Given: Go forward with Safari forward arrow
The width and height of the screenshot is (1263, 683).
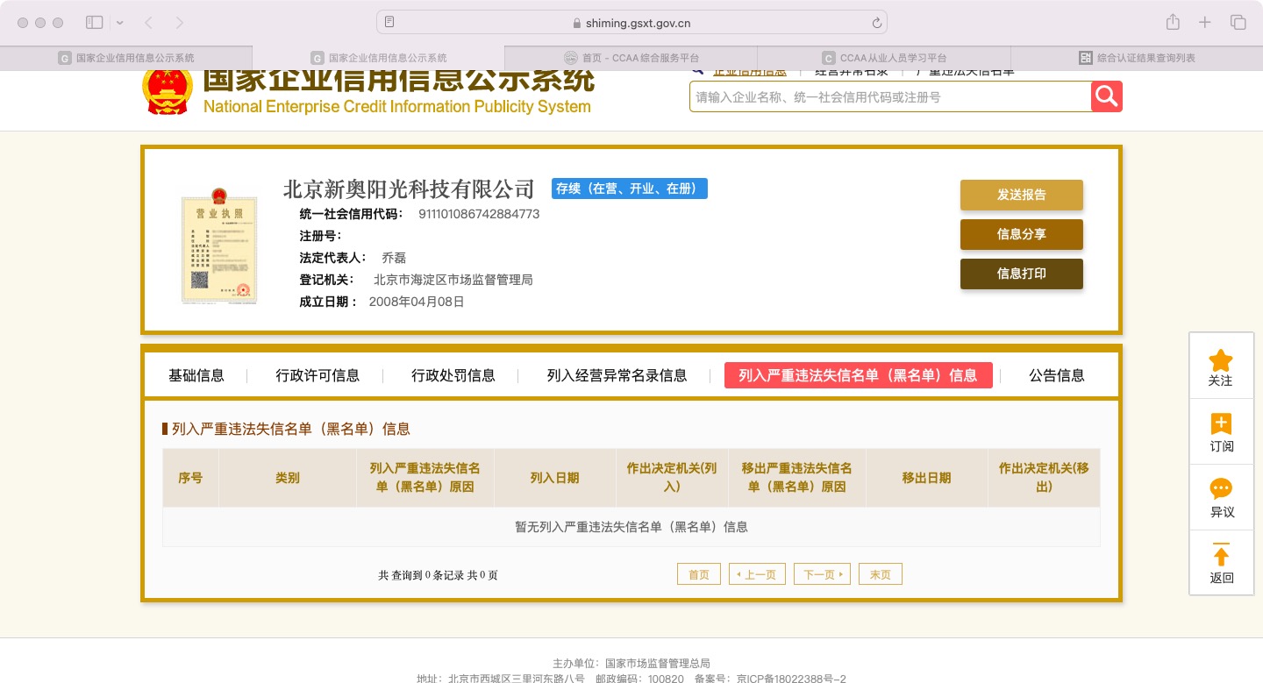Looking at the screenshot, I should pos(180,22).
